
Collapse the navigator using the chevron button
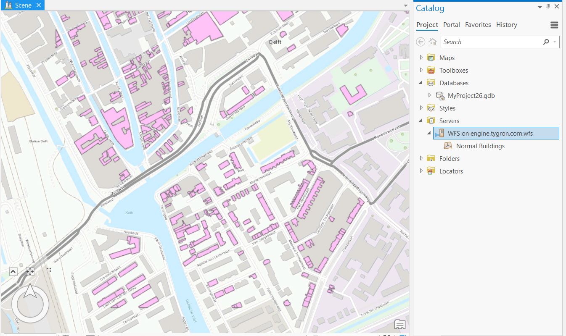point(13,272)
